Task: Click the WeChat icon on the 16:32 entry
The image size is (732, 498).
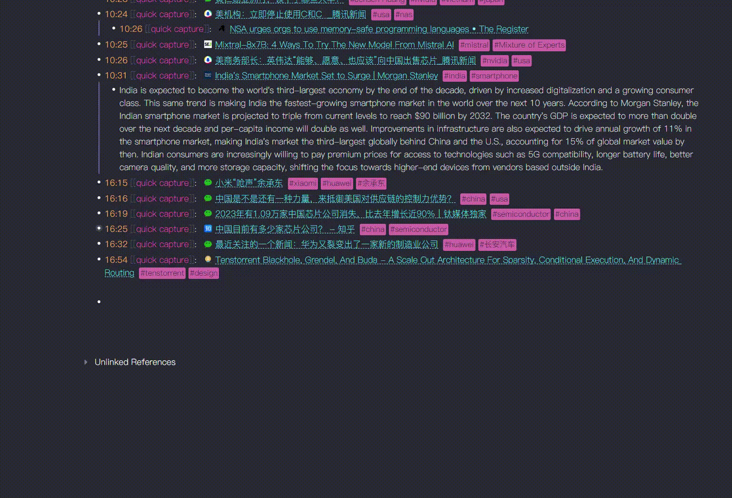Action: pos(208,244)
